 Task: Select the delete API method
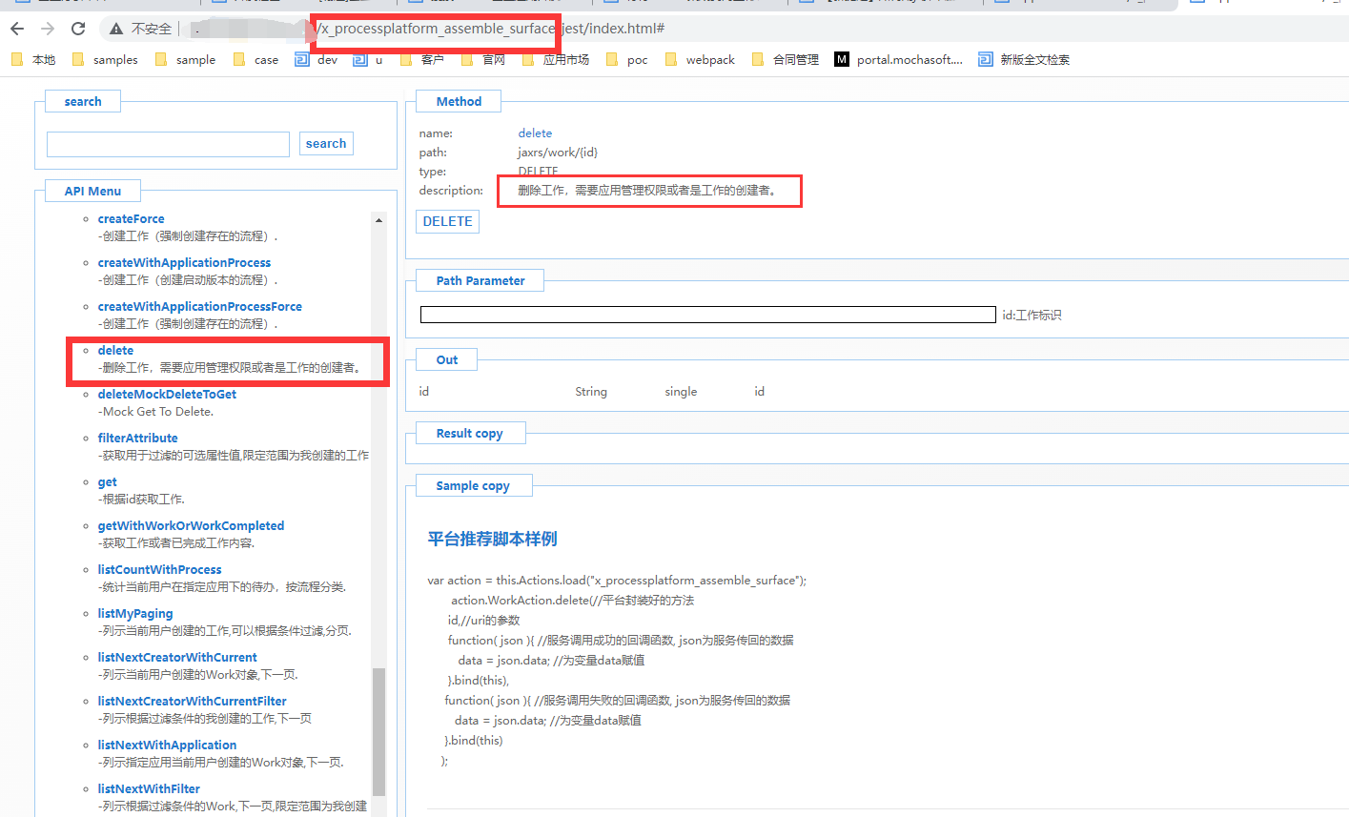click(115, 350)
